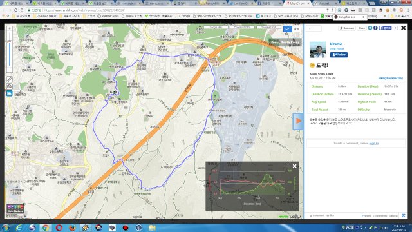Open Firefox from the taskbar
The height and width of the screenshot is (232, 412).
[x=72, y=227]
